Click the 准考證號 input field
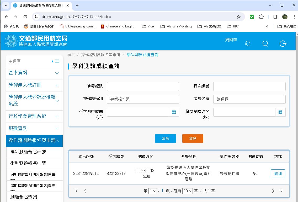This screenshot has height=202, width=298. click(x=143, y=86)
